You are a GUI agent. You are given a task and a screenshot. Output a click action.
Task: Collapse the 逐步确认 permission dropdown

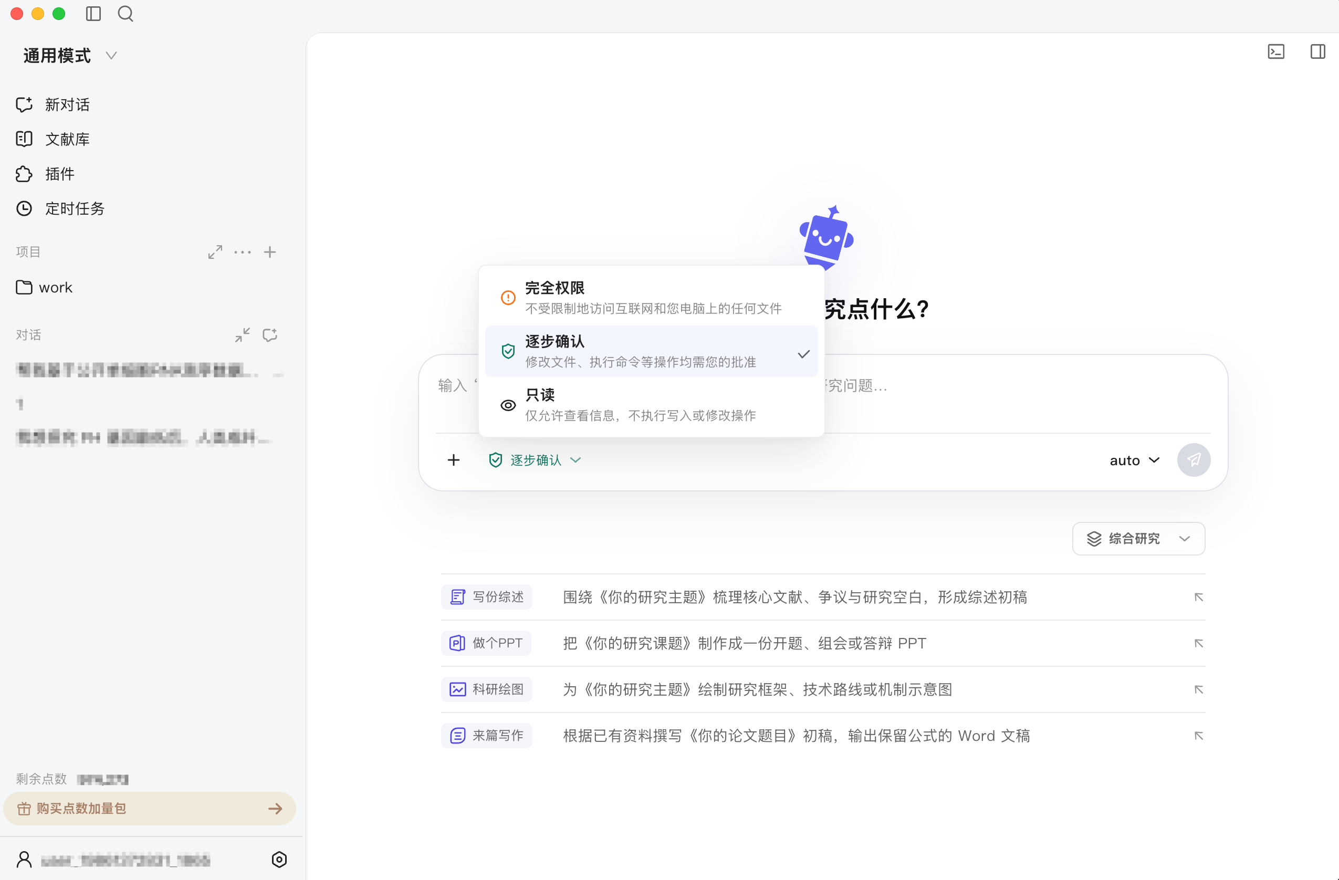click(535, 460)
